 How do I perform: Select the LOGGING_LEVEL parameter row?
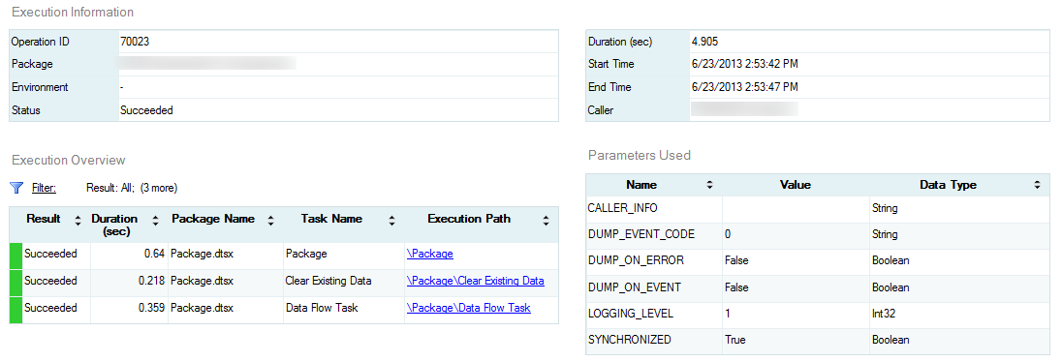[x=818, y=315]
